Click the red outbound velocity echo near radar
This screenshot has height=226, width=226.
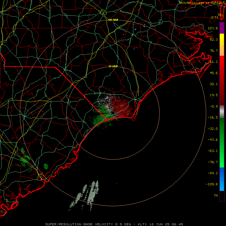pos(123,107)
